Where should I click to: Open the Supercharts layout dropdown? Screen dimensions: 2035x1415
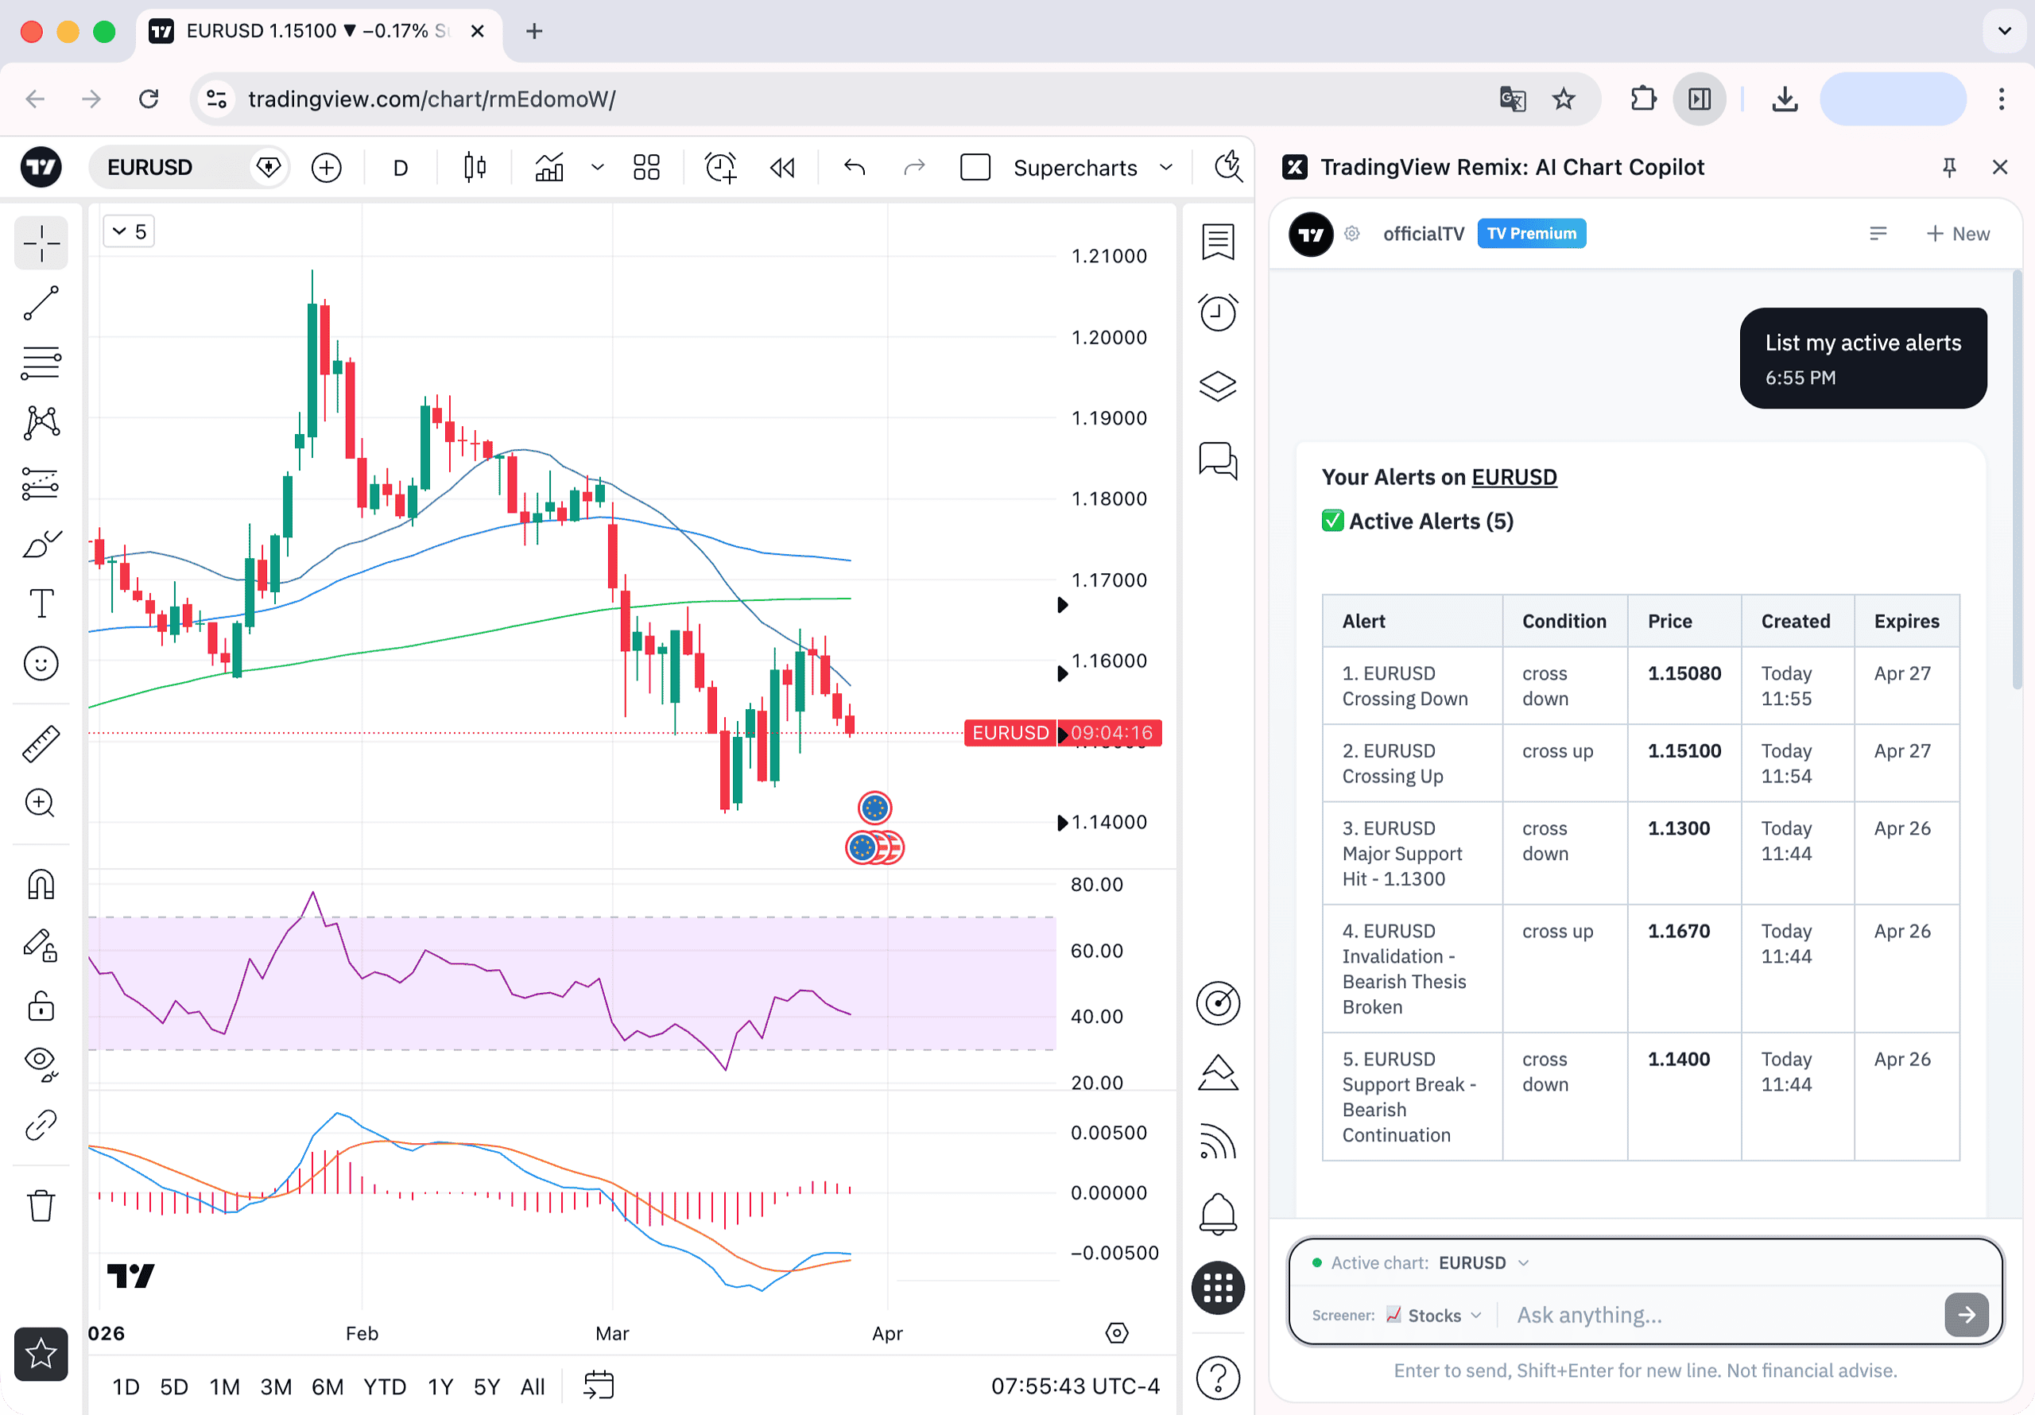[x=1094, y=168]
